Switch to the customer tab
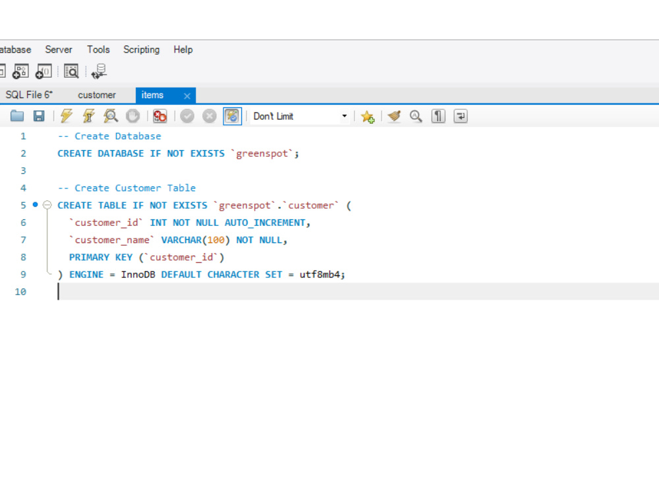 click(97, 95)
